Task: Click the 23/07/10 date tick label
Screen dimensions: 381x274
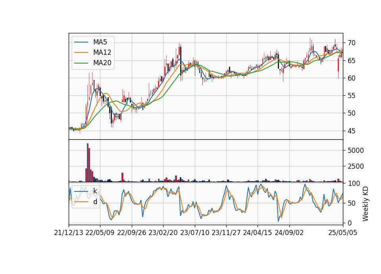Action: point(194,233)
